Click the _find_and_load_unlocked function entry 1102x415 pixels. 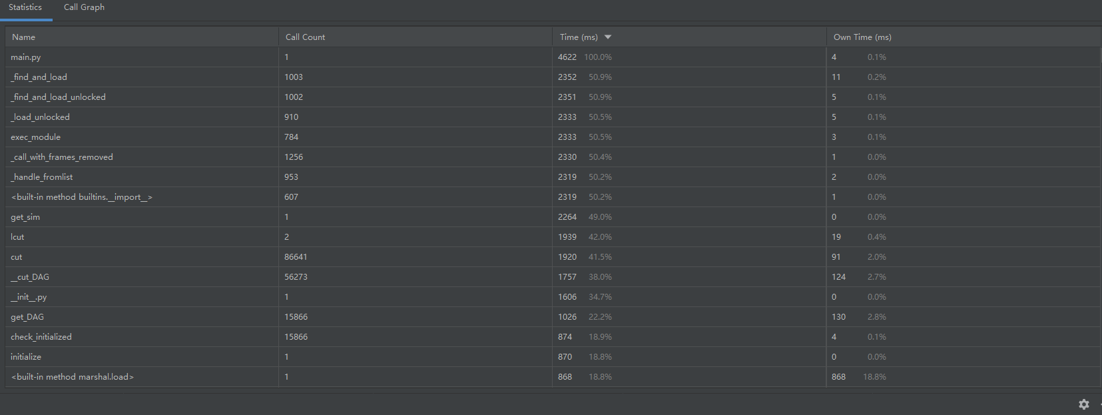point(59,97)
